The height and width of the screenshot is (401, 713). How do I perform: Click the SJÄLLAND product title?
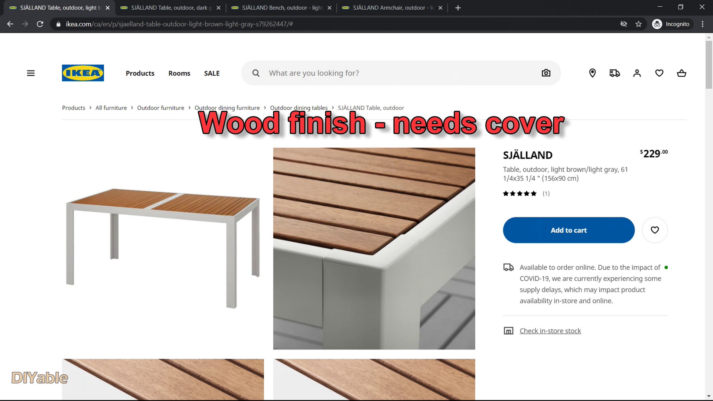(527, 155)
